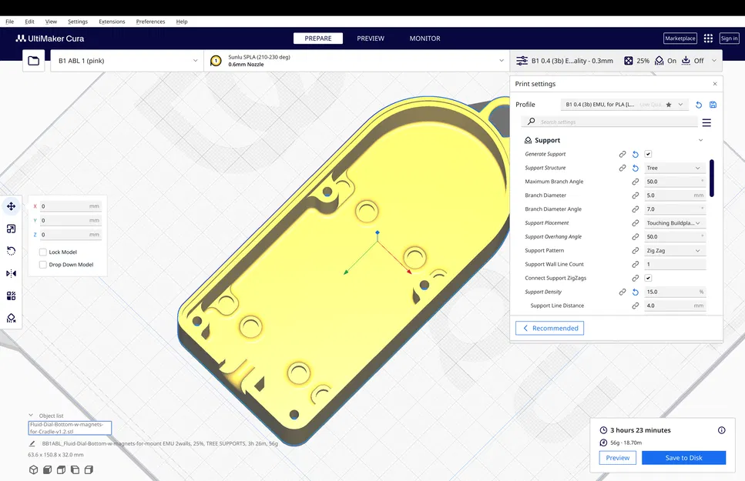The width and height of the screenshot is (745, 481).
Task: Switch to the front view cube
Action: [x=47, y=469]
